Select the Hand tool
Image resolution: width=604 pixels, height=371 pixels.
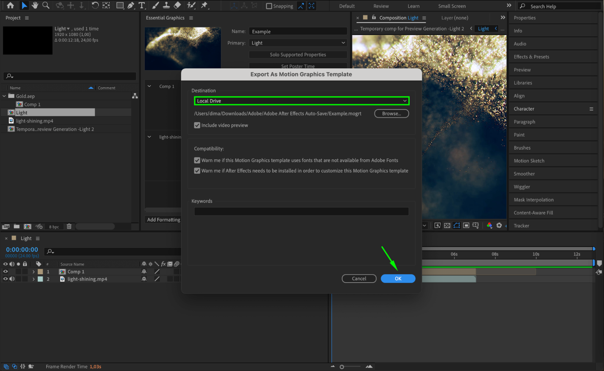pos(35,5)
